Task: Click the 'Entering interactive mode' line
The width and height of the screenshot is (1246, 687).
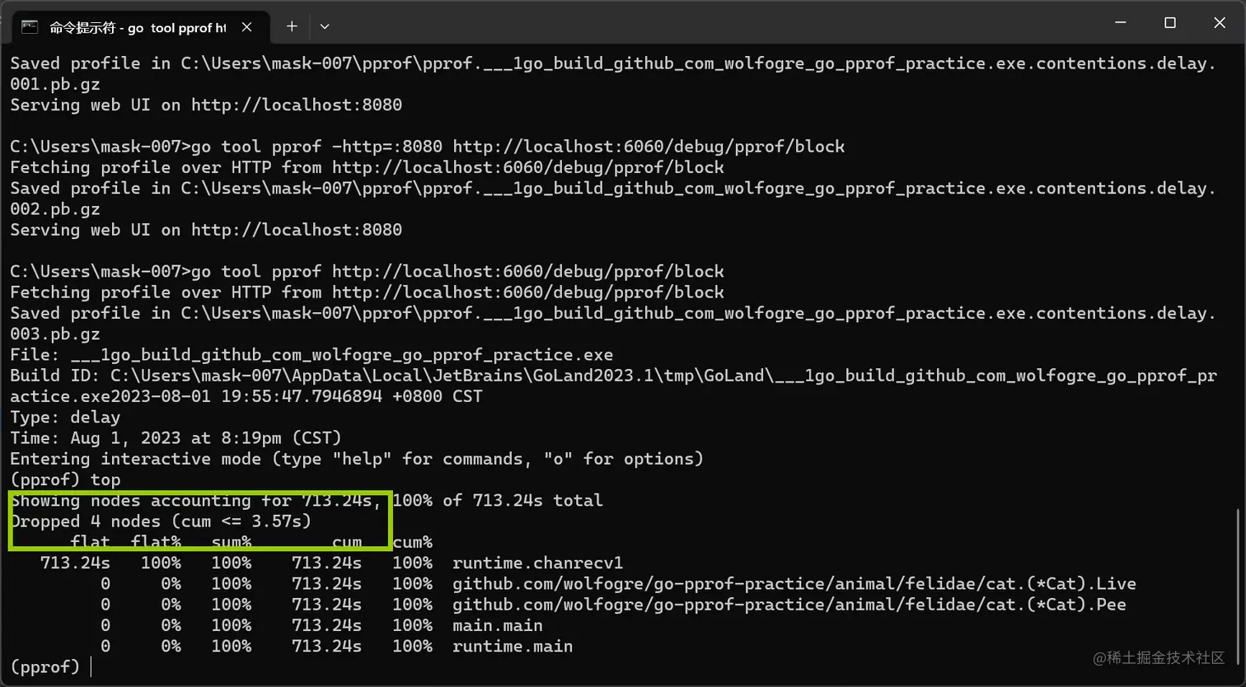Action: [357, 459]
